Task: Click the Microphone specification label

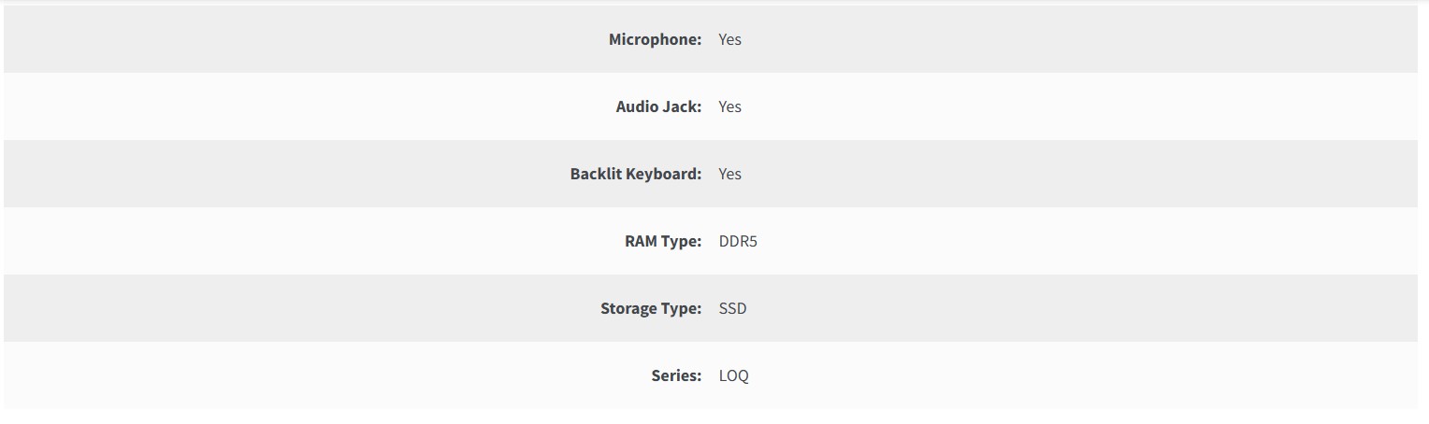Action: pos(655,39)
